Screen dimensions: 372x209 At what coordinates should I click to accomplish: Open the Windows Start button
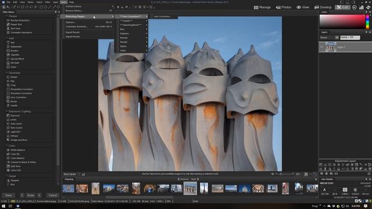coord(3,206)
